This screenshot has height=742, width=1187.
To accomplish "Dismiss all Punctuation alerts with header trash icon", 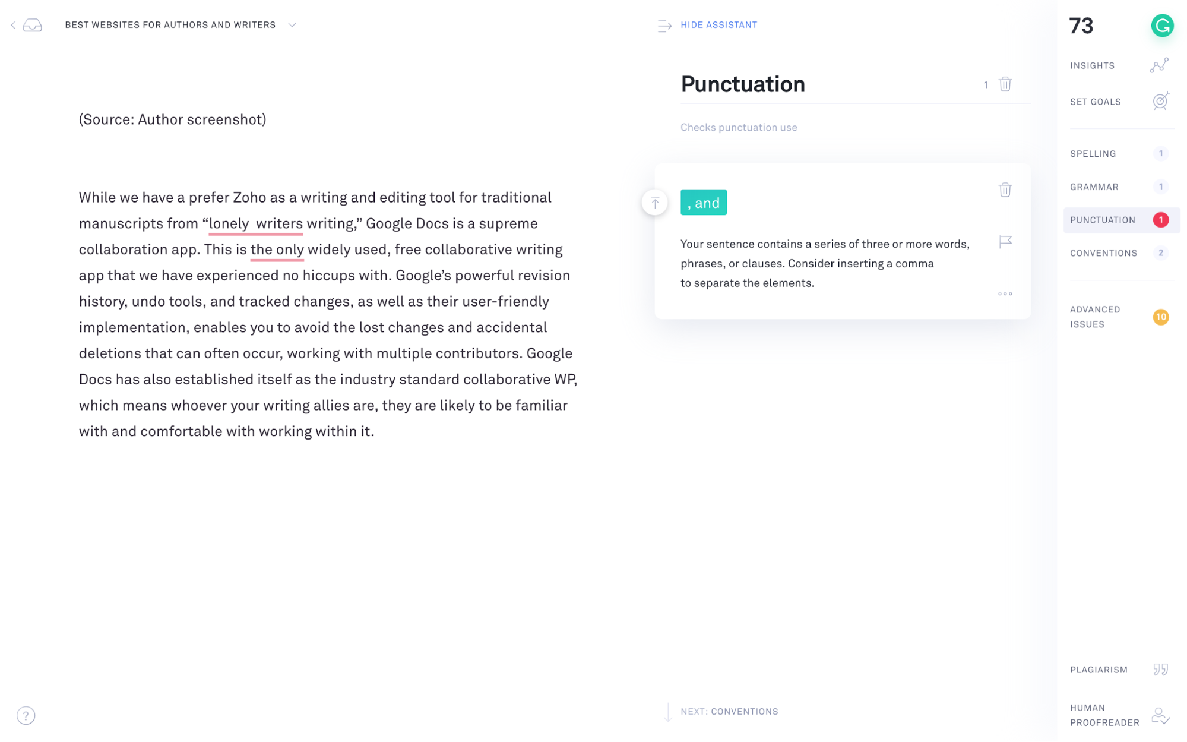I will pyautogui.click(x=1005, y=84).
